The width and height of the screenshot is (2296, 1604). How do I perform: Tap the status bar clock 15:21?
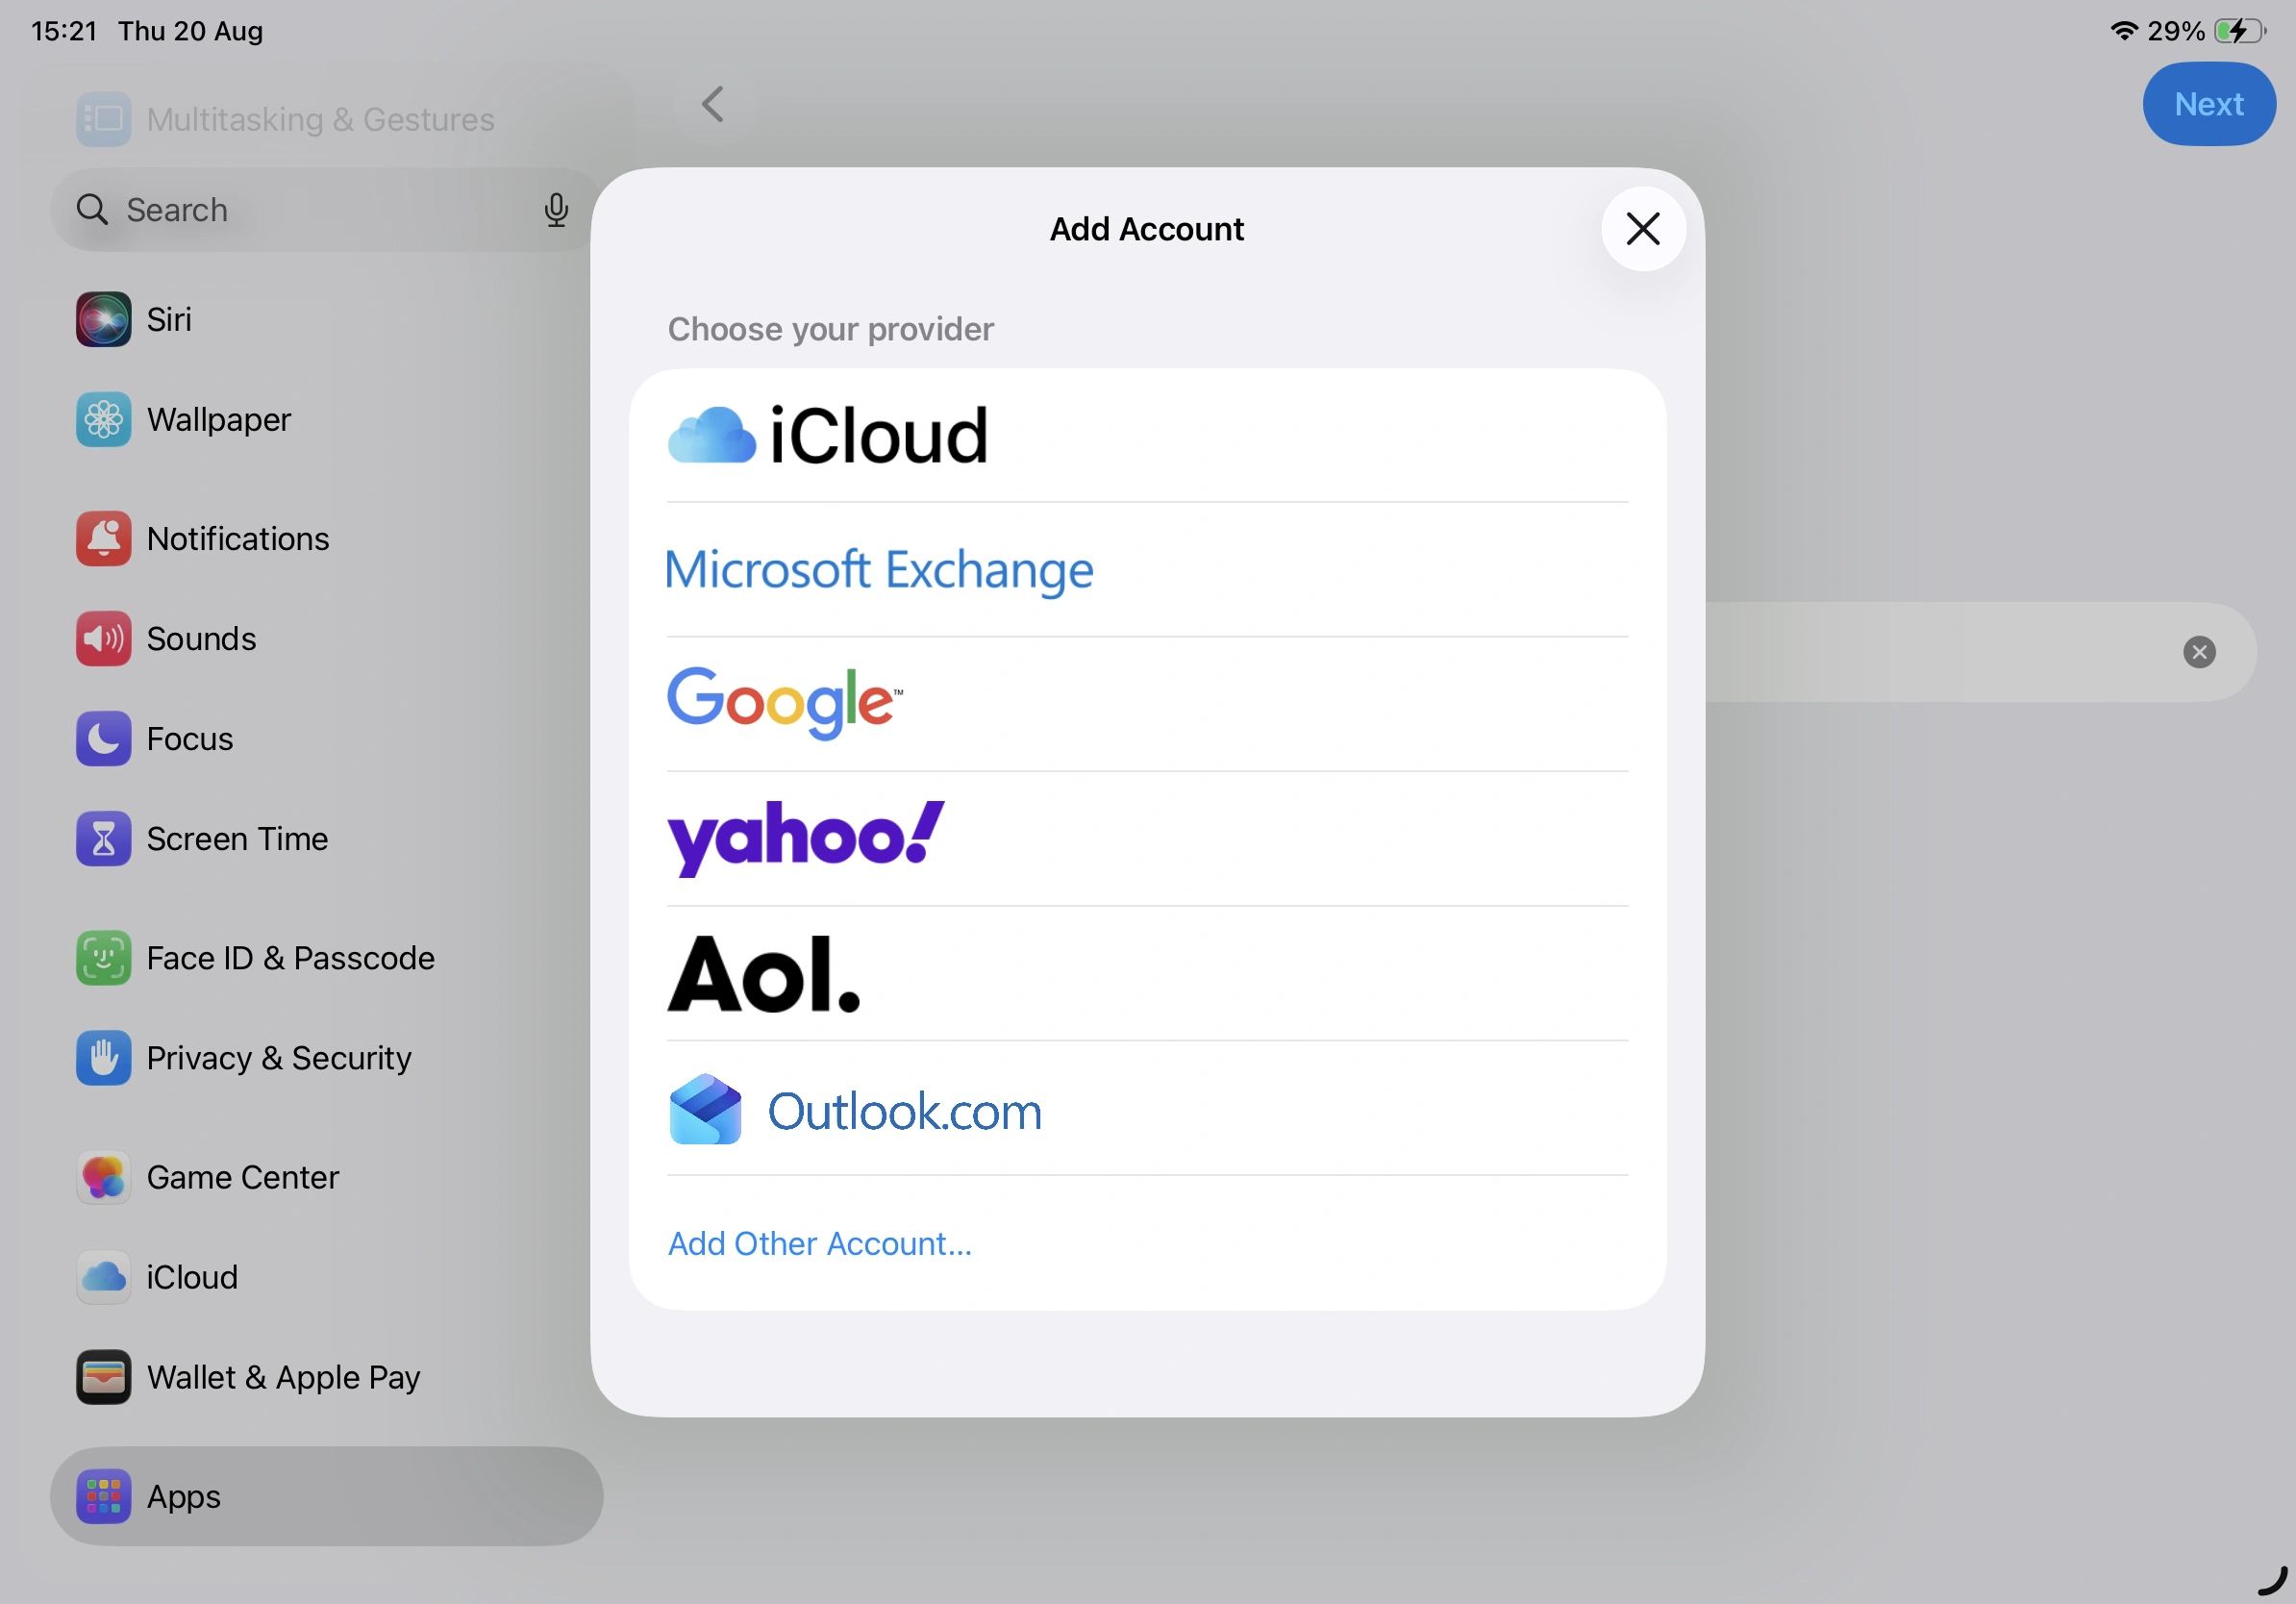64,31
